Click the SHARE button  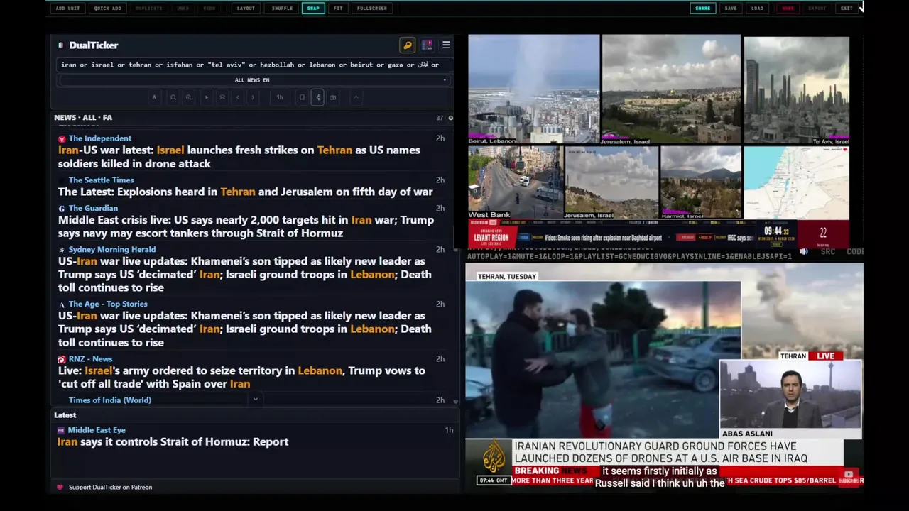(x=702, y=9)
